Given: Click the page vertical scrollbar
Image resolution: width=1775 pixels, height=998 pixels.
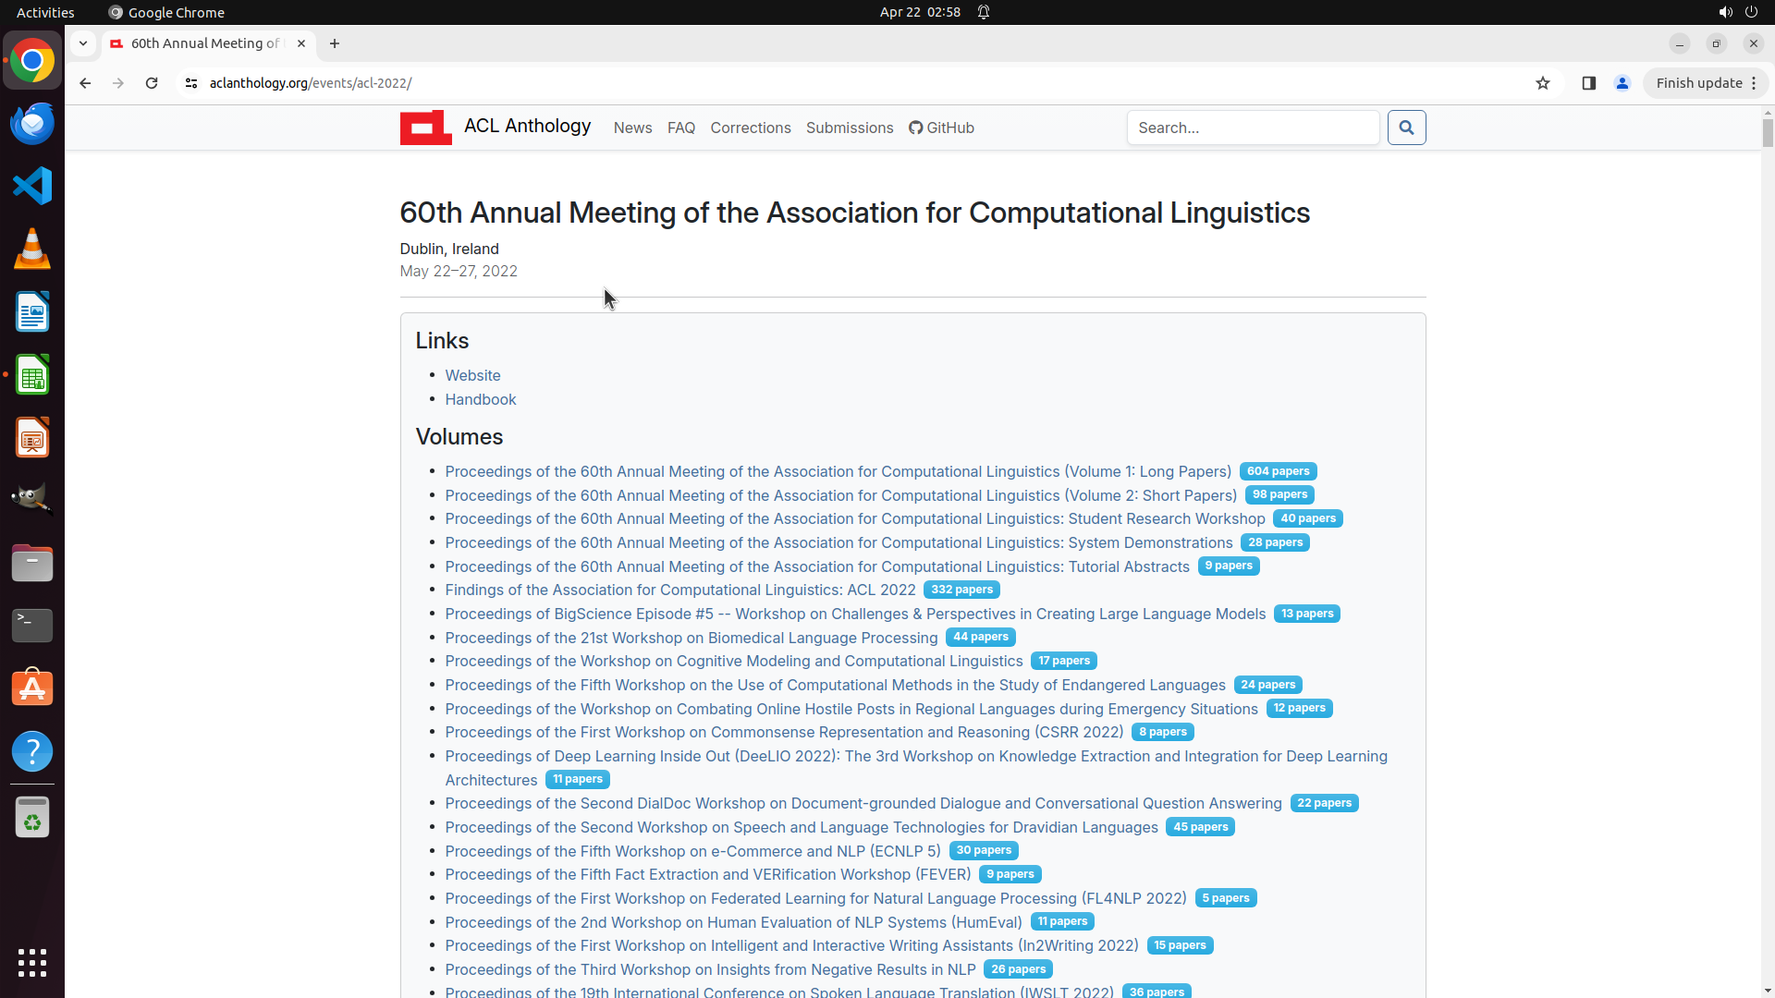Looking at the screenshot, I should (x=1767, y=554).
